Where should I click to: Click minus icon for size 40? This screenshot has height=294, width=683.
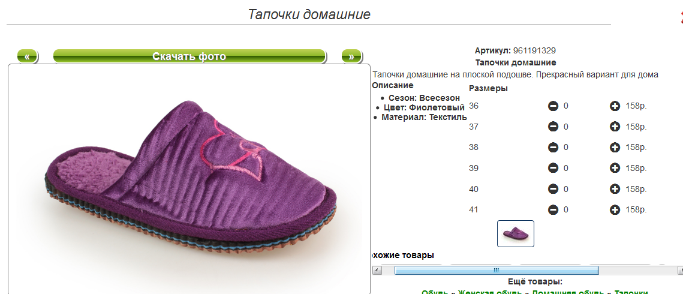553,189
